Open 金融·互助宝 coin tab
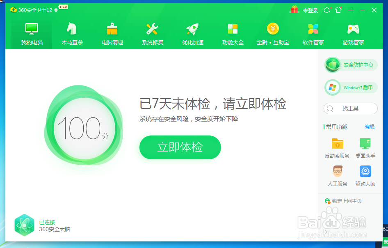Screen dimensions: 388x248 point(273,34)
